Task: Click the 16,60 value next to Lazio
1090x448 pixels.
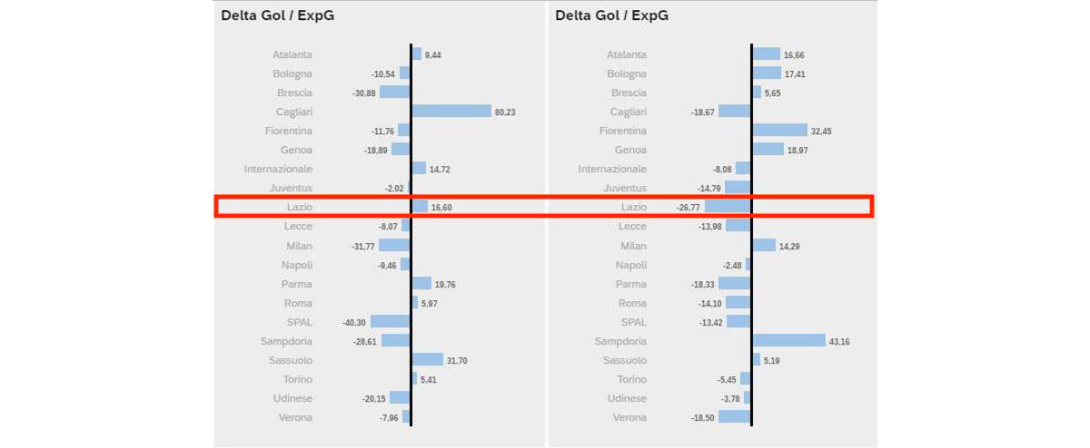Action: point(441,208)
